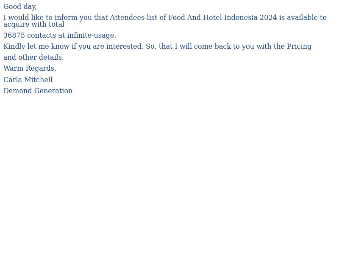Click the word 'contacts' after the number

click(42, 36)
